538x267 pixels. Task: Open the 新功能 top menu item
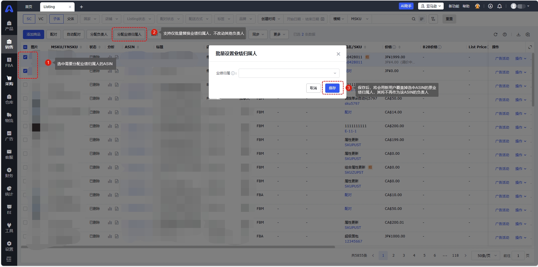click(x=454, y=6)
